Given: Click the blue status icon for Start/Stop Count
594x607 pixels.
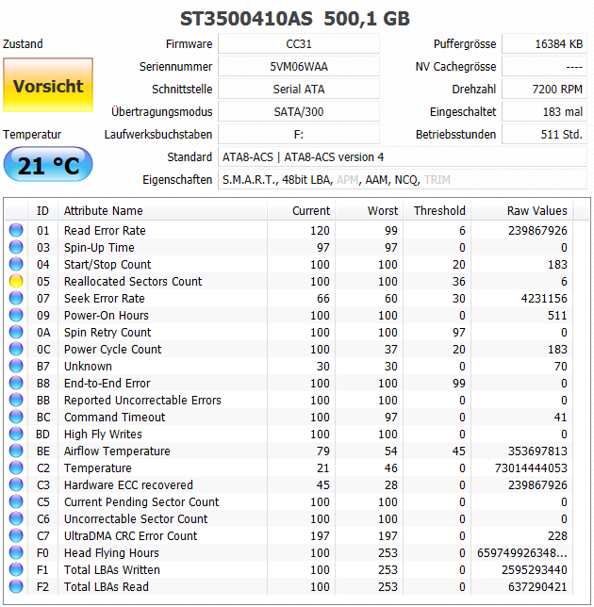Looking at the screenshot, I should pos(16,265).
